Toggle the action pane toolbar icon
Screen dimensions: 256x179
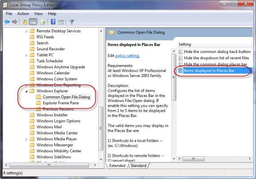point(61,22)
